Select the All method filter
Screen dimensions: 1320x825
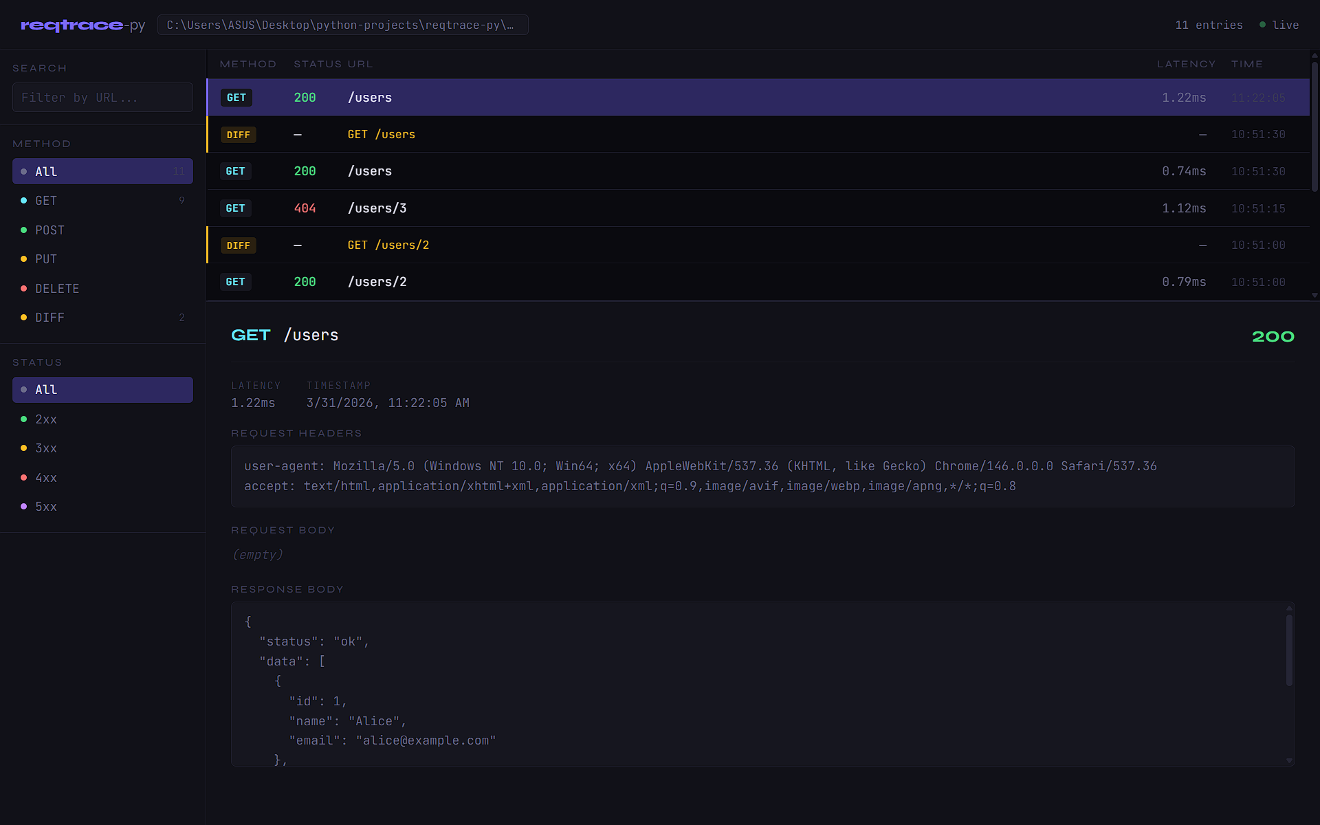[x=102, y=171]
